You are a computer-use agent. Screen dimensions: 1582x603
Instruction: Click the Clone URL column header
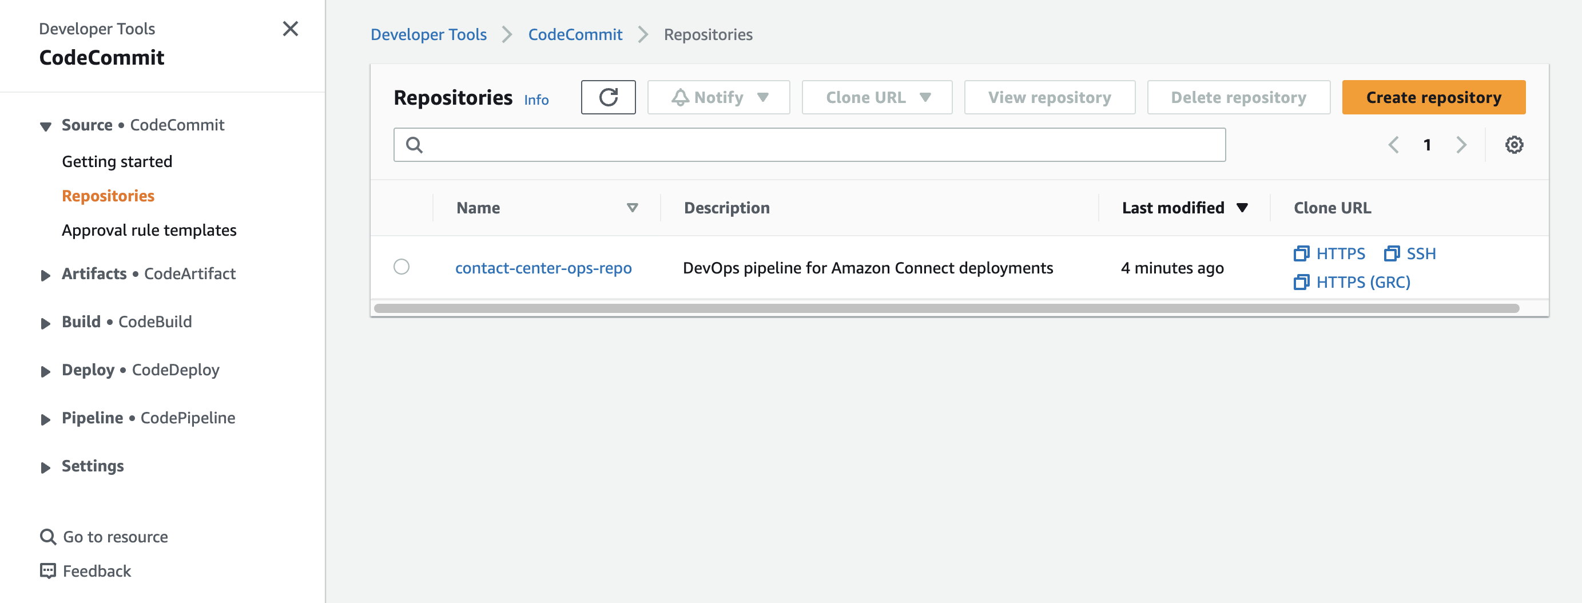pos(1332,208)
